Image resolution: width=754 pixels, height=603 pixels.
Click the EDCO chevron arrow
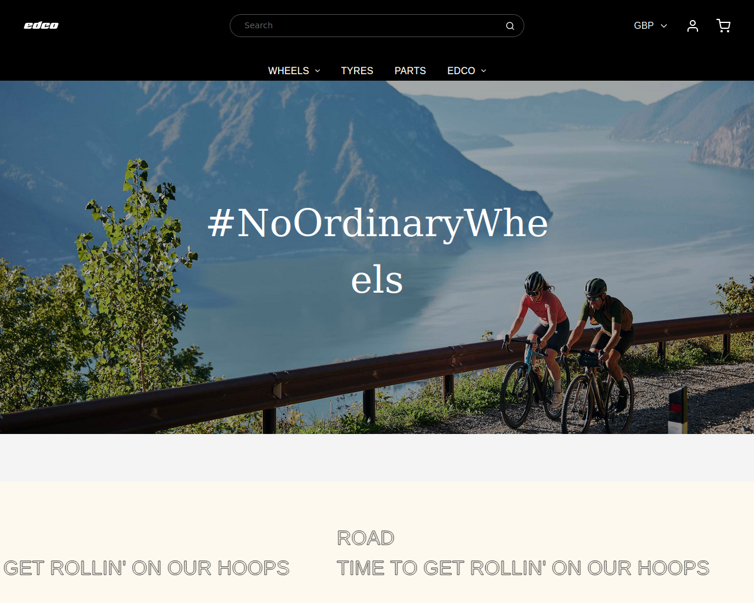click(484, 71)
